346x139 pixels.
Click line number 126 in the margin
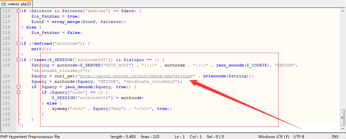tap(6, 76)
